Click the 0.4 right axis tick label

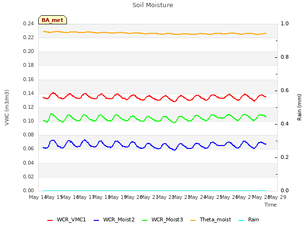pos(284,124)
